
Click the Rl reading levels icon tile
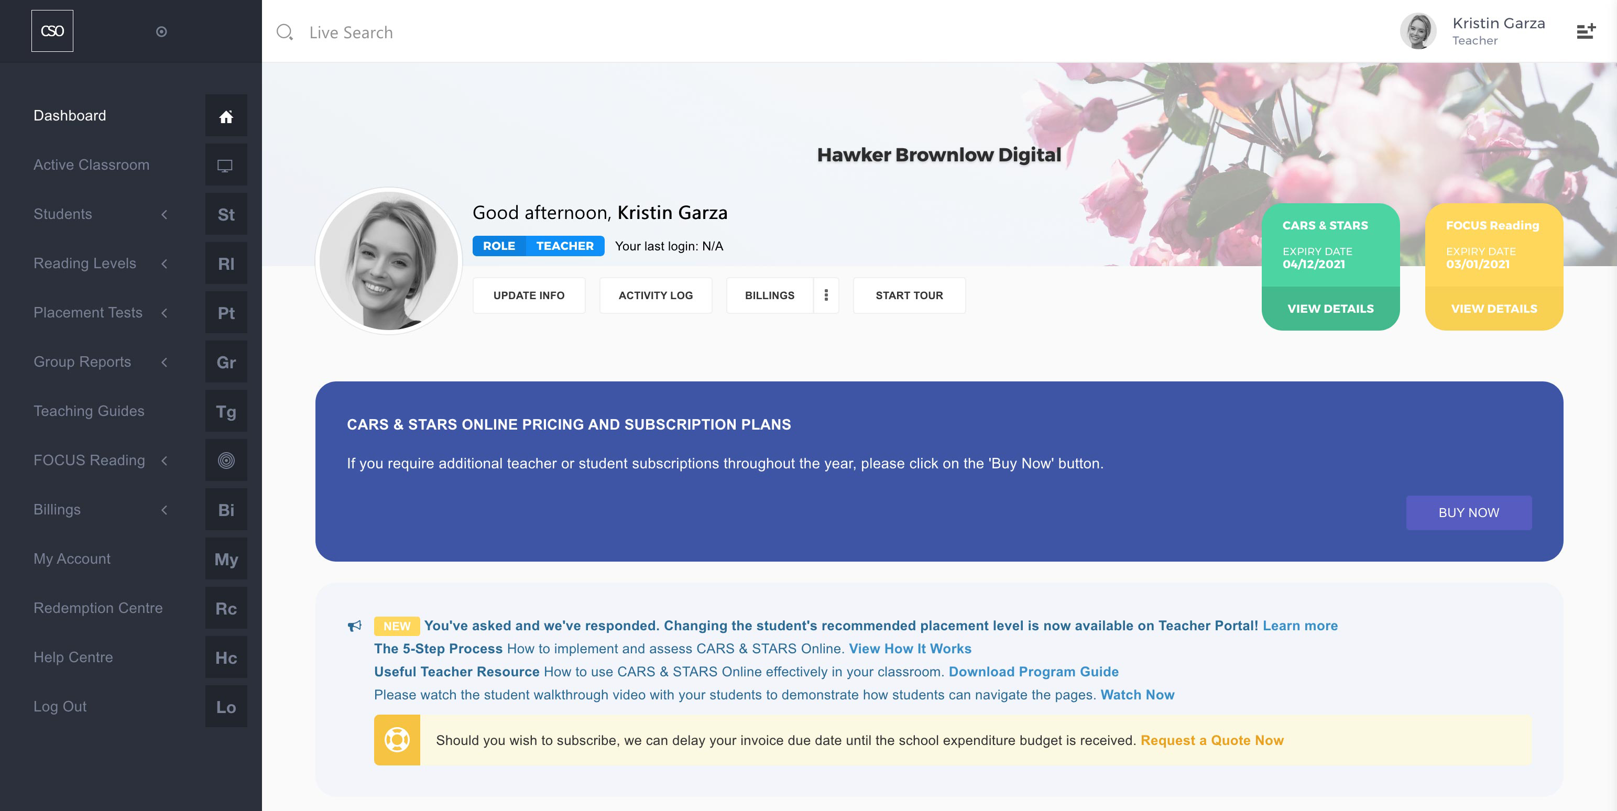tap(226, 264)
